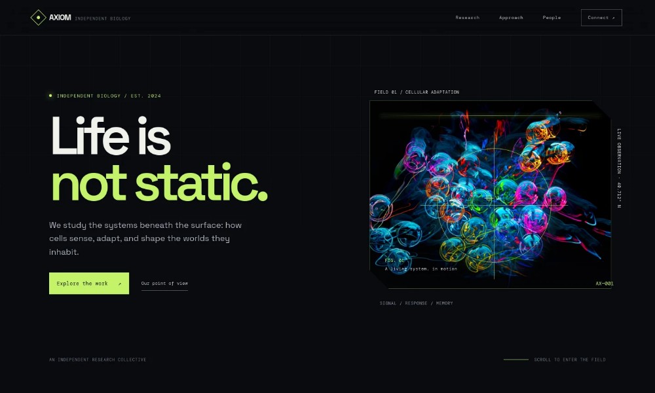The height and width of the screenshot is (393, 655).
Task: Click the 'A living system, in motion' caption
Action: [x=421, y=269]
